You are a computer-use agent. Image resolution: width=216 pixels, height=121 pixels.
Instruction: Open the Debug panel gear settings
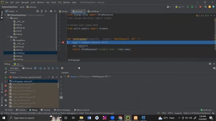210,64
